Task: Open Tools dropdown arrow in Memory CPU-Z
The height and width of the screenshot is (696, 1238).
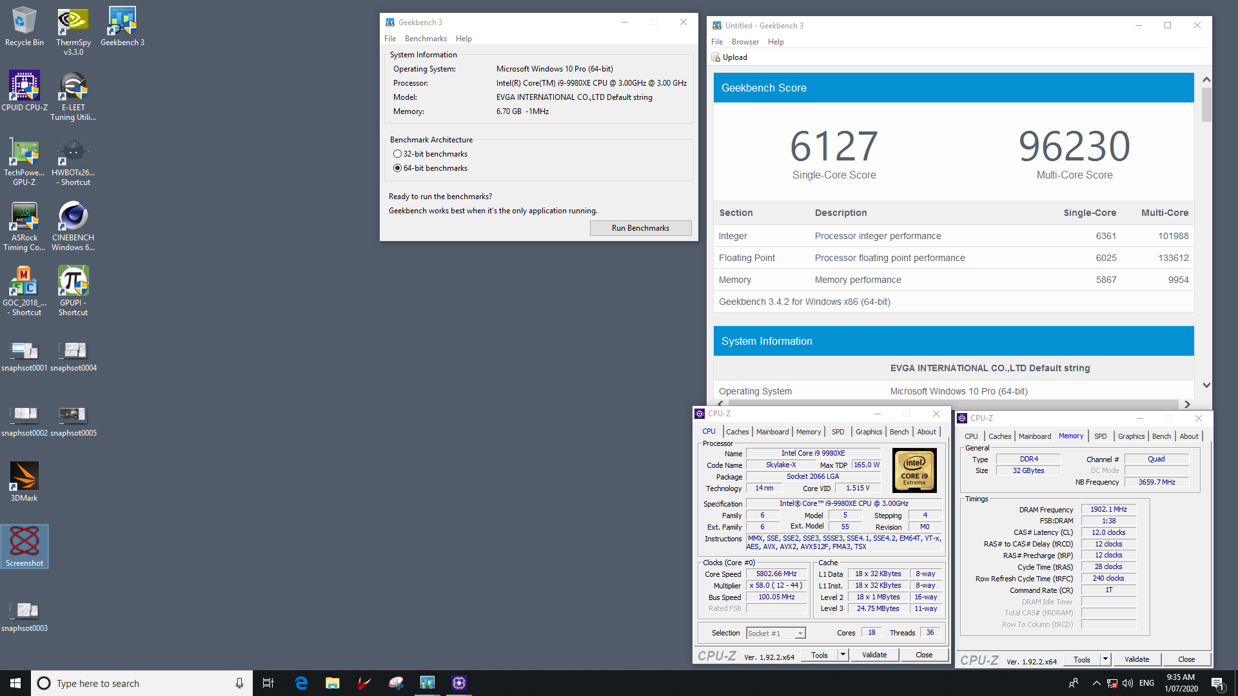Action: [1105, 659]
